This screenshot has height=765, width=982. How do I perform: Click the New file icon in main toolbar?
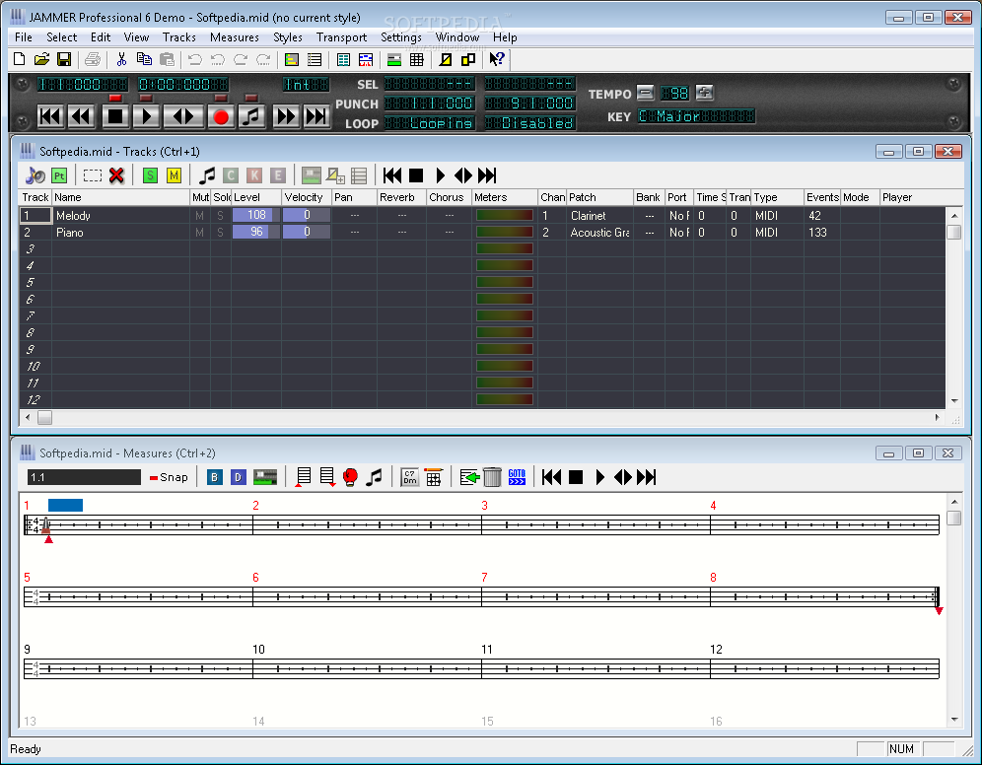(x=20, y=59)
